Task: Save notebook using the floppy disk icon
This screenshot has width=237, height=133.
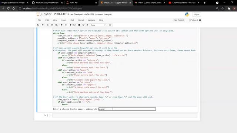Action: 38,25
